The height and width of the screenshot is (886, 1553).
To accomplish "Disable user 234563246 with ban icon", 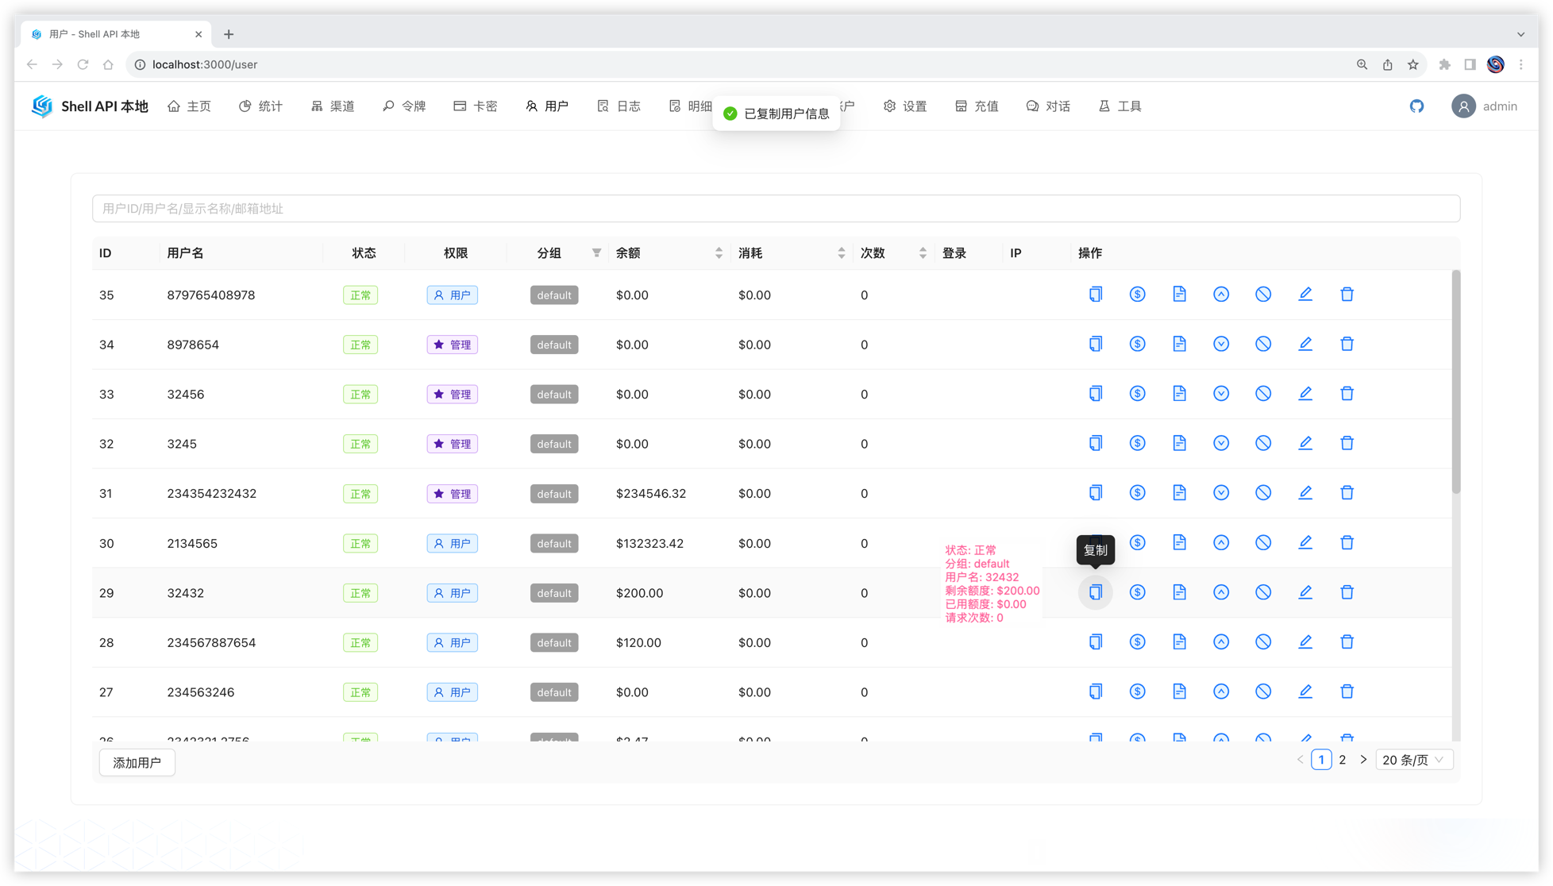I will coord(1263,691).
